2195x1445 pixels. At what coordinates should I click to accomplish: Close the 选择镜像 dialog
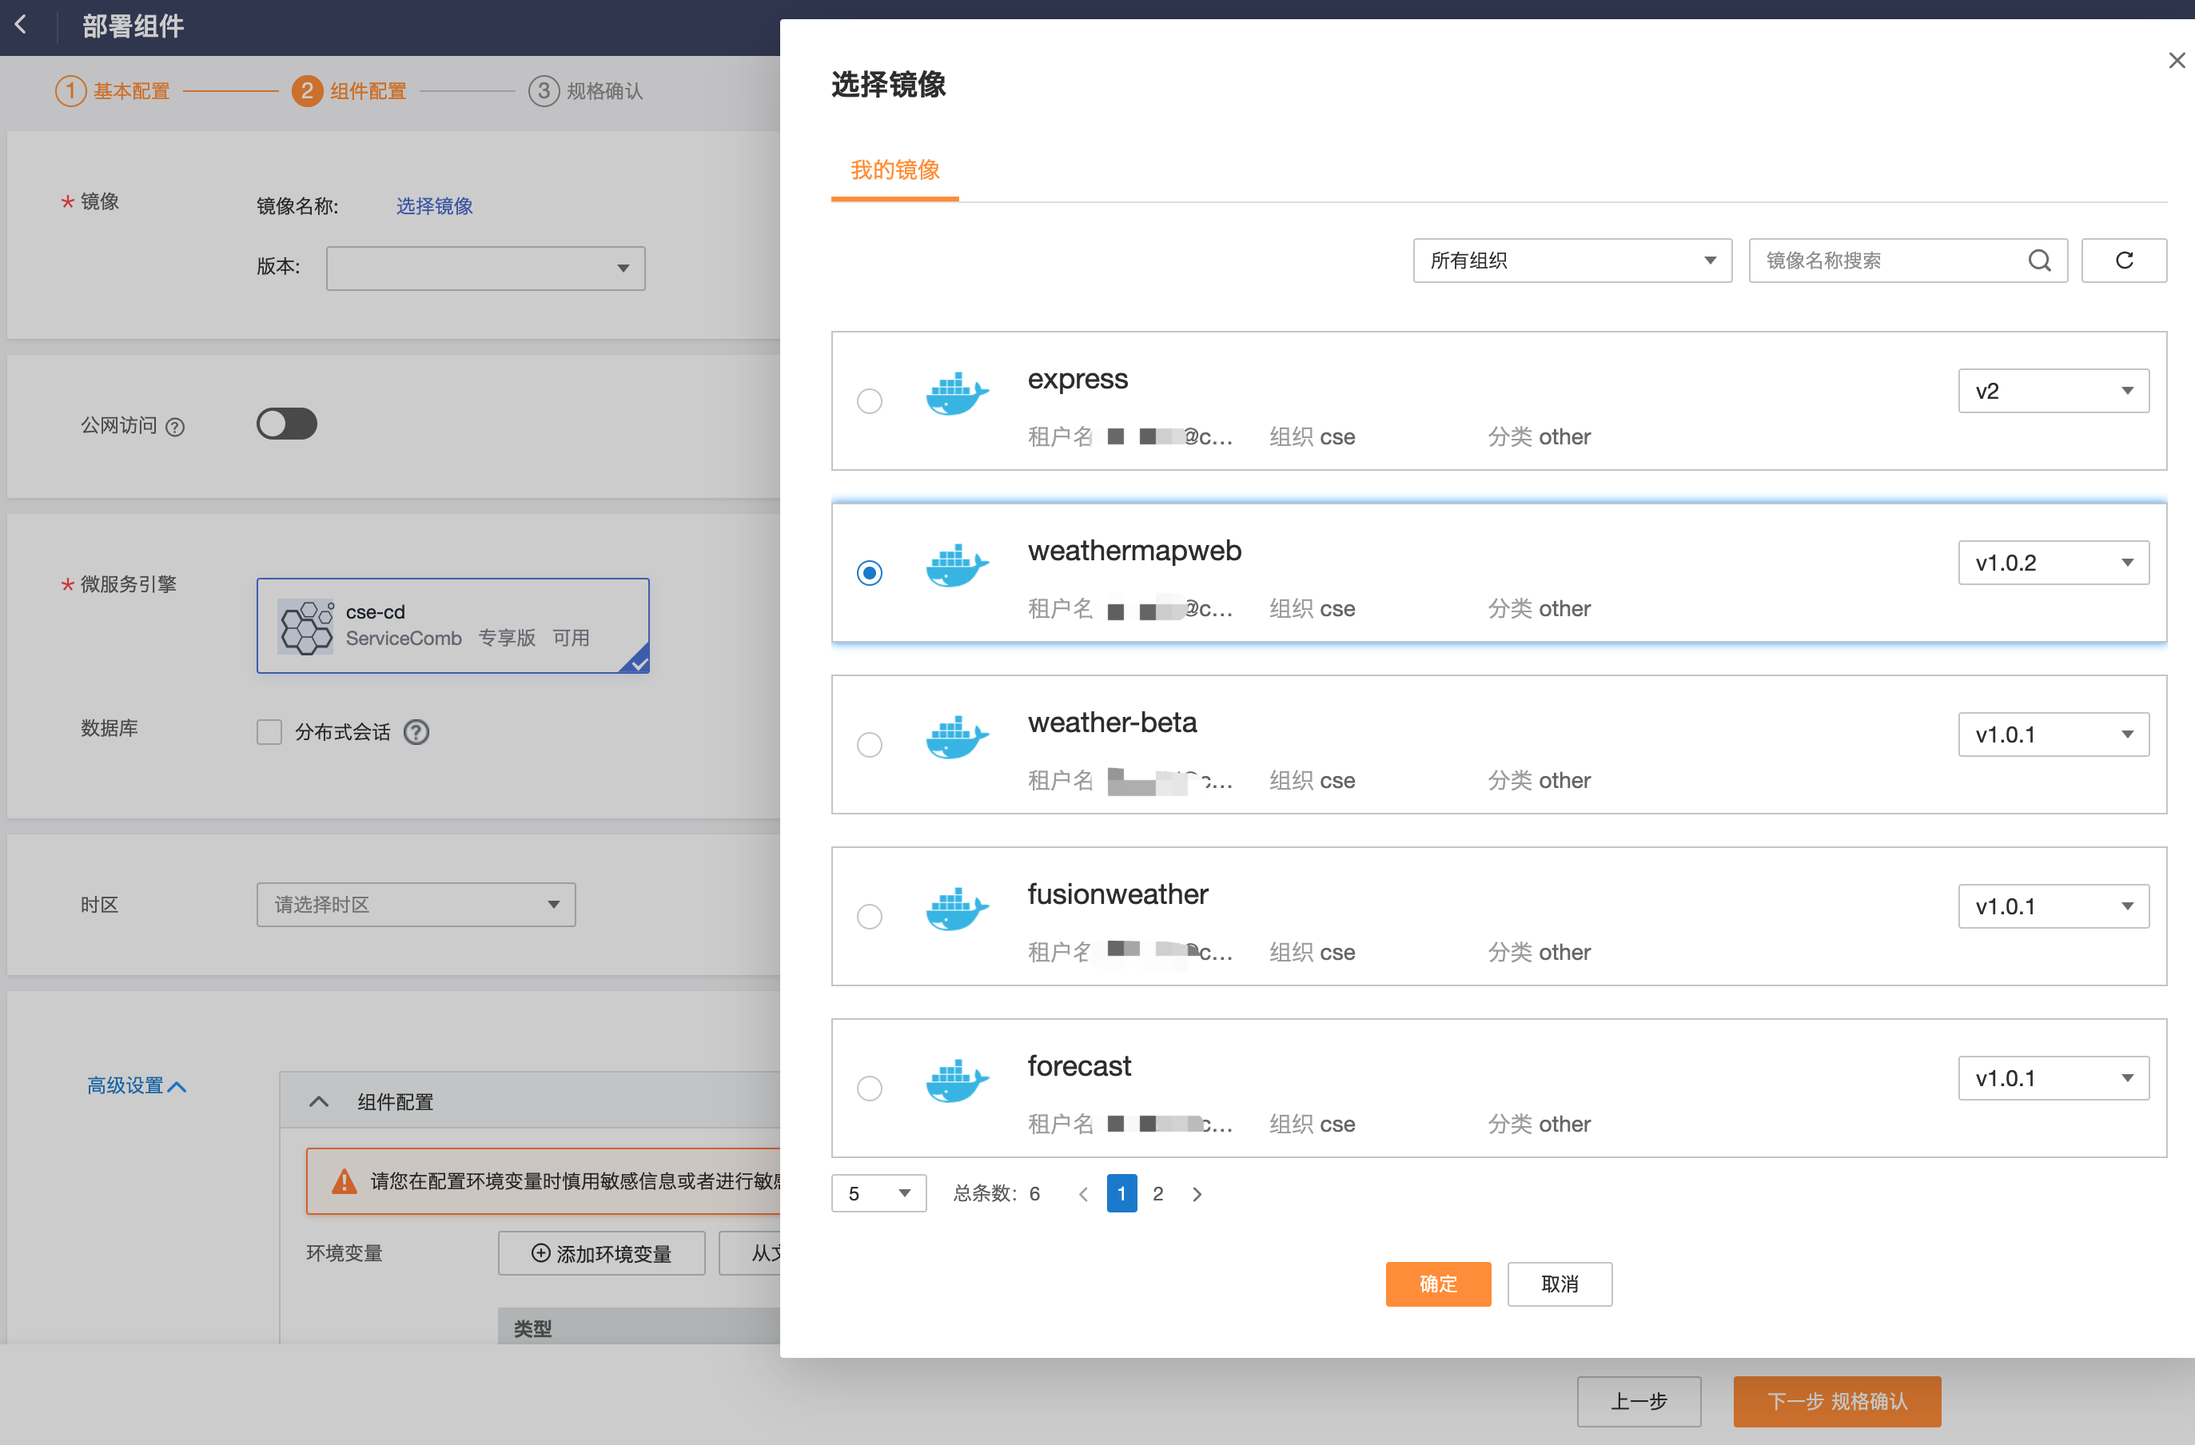pyautogui.click(x=2176, y=61)
